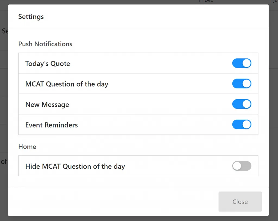278x221 pixels.
Task: Disable the Event Reminders toggle
Action: (242, 124)
